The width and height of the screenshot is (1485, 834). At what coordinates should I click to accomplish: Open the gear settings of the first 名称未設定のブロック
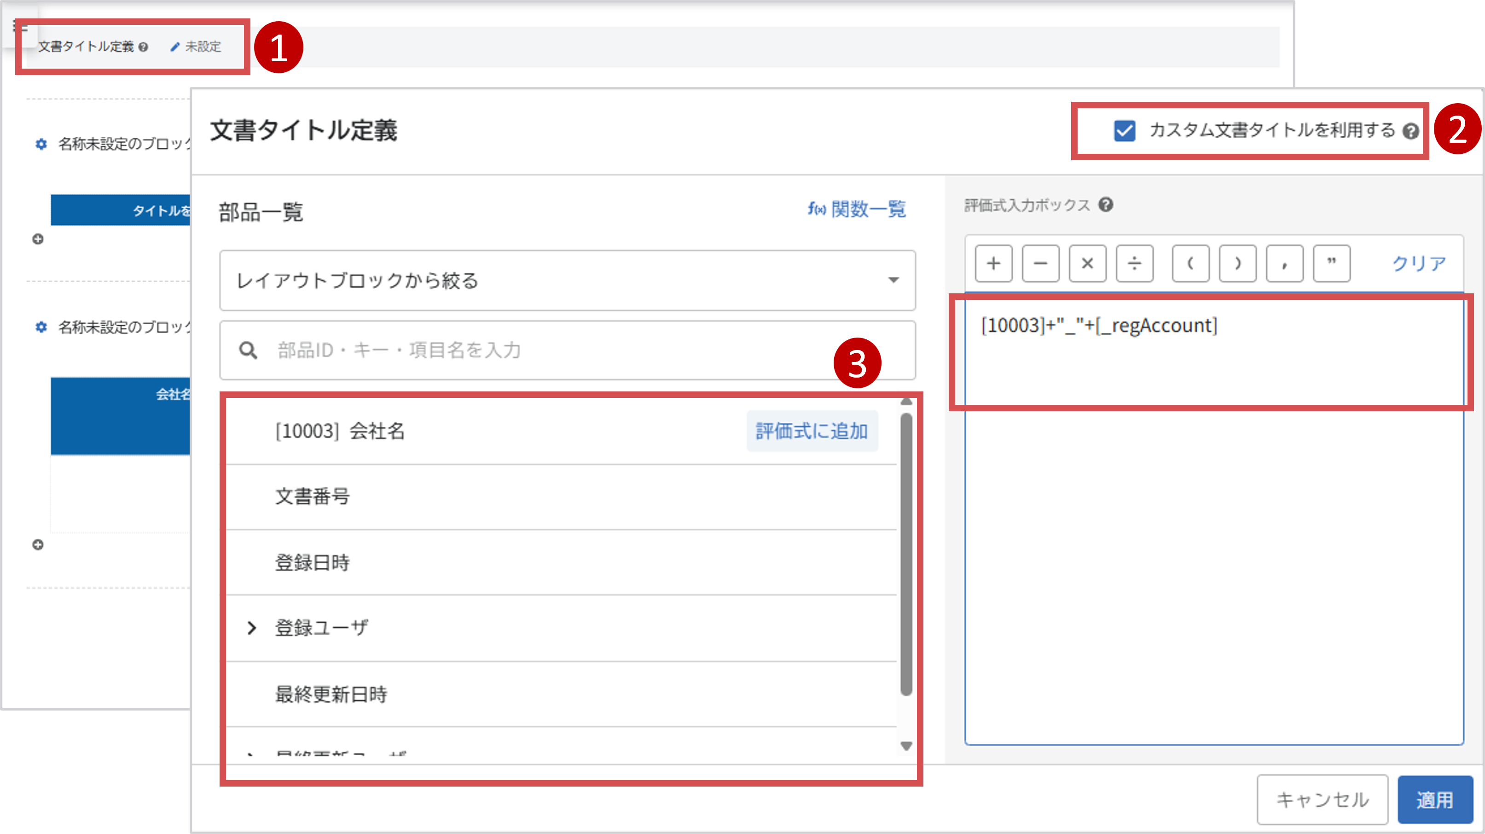[41, 144]
